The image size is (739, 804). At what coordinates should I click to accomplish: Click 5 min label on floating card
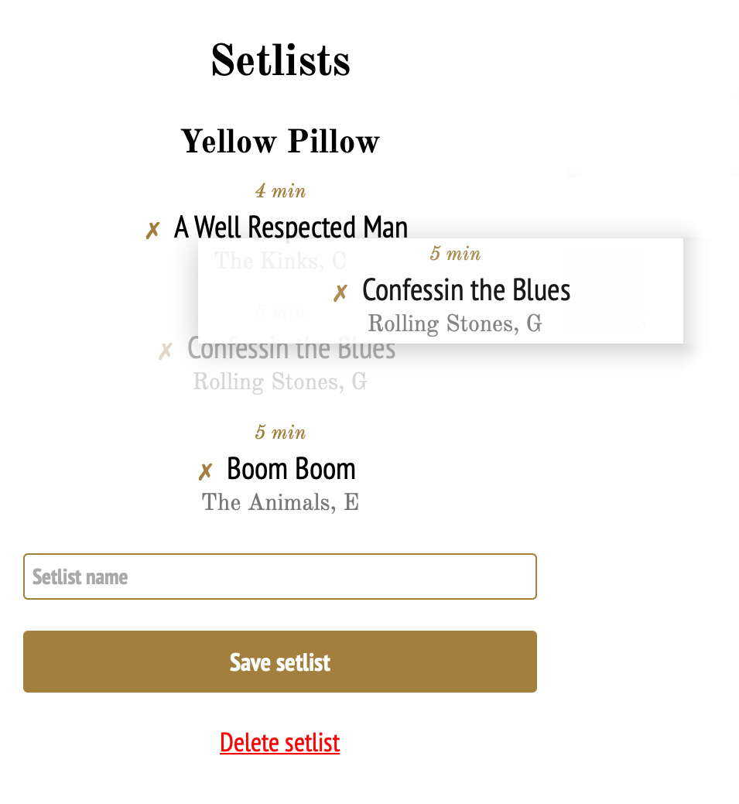pyautogui.click(x=455, y=254)
